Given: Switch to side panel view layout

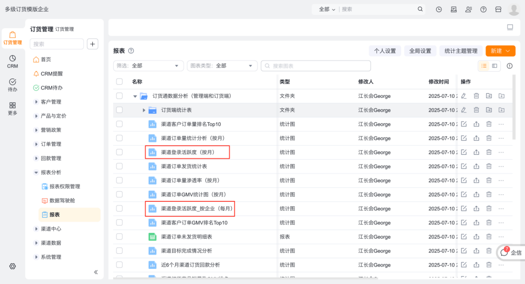Looking at the screenshot, I should (x=495, y=66).
